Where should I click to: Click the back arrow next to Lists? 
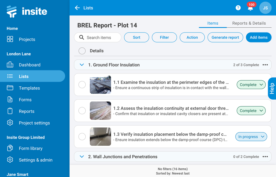(x=77, y=8)
